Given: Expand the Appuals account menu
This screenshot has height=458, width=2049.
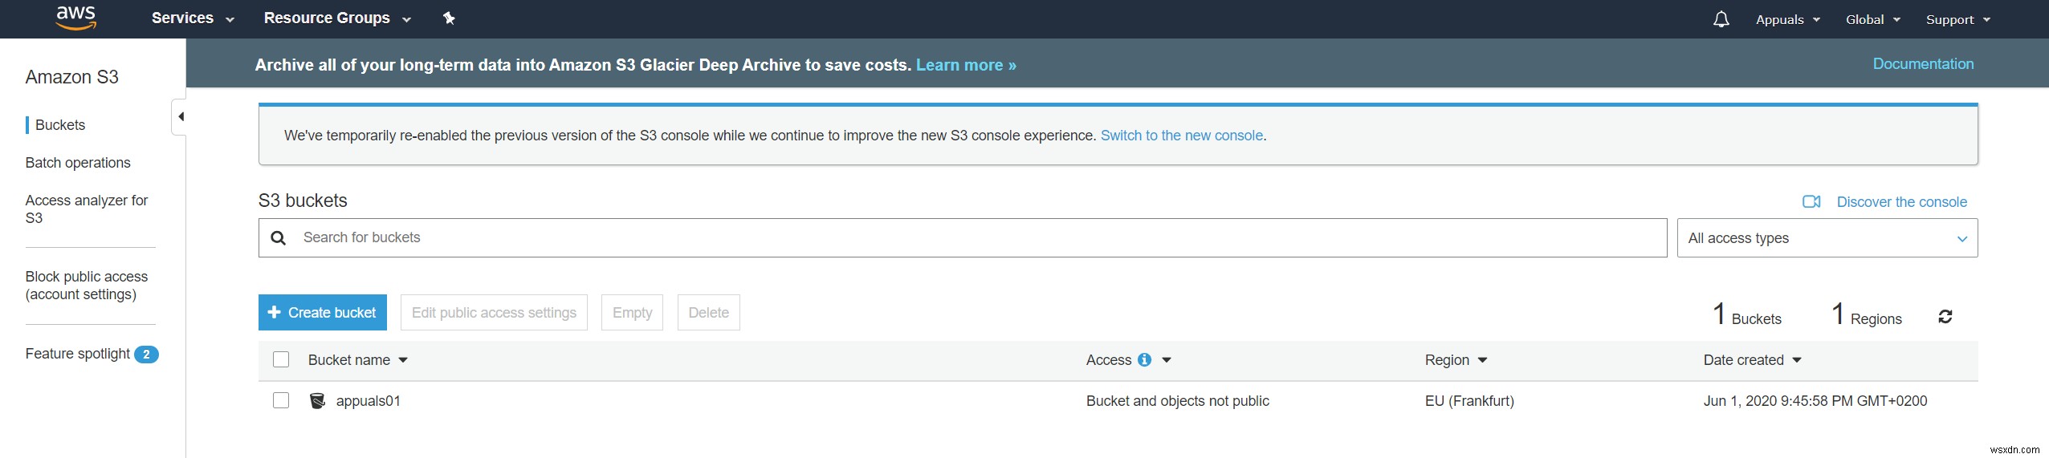Looking at the screenshot, I should (x=1787, y=19).
